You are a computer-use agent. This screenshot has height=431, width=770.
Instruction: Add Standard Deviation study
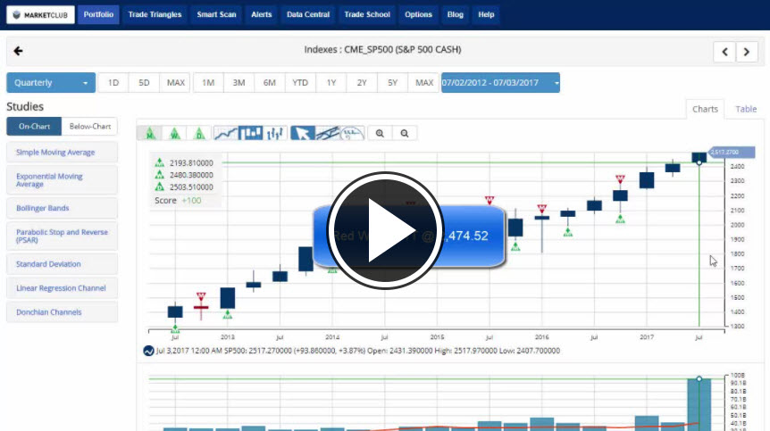[x=63, y=264]
